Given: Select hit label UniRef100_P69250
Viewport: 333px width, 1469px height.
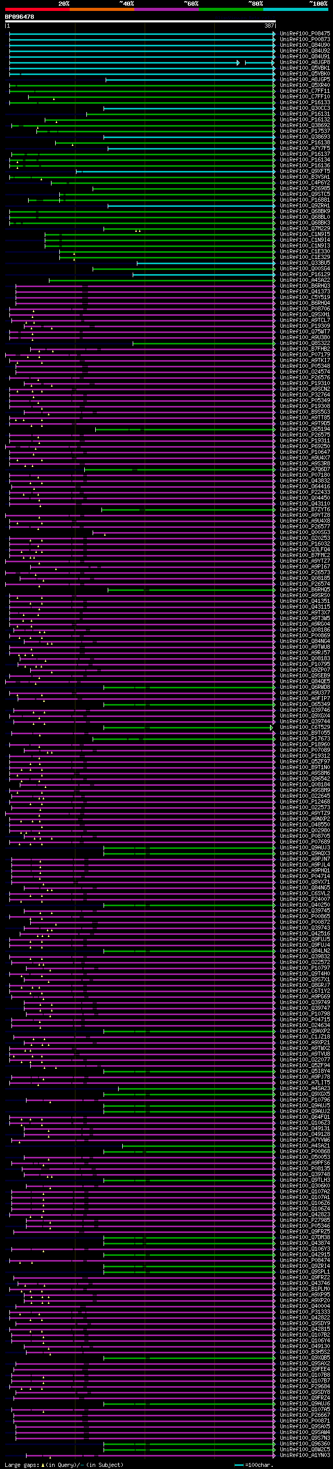Looking at the screenshot, I should click(x=304, y=446).
